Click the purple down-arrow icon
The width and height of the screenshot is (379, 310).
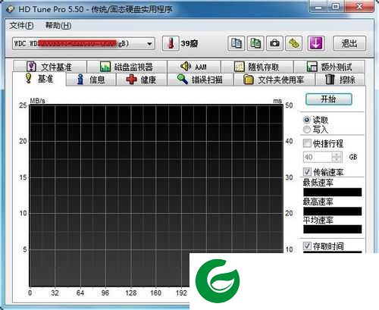pyautogui.click(x=316, y=43)
